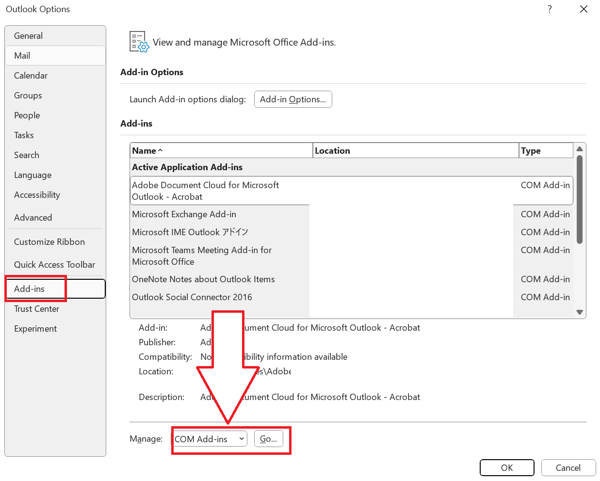Viewport: 600px width, 481px height.
Task: Select Microsoft Teams Meeting Add-in row
Action: [x=352, y=256]
